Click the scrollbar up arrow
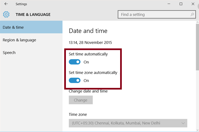The width and height of the screenshot is (199, 132). [x=197, y=22]
